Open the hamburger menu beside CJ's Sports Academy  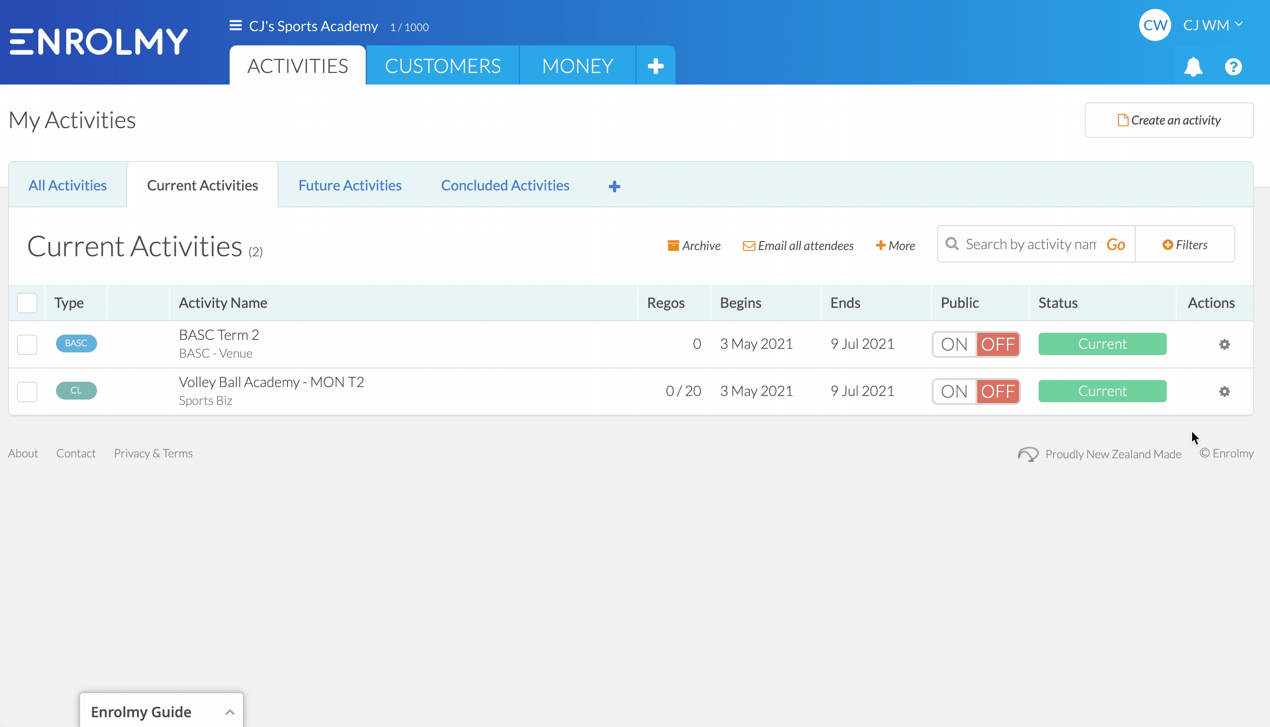tap(235, 25)
